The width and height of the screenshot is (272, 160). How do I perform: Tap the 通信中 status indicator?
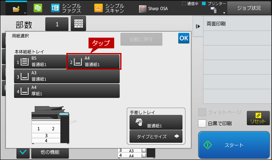(190, 3)
